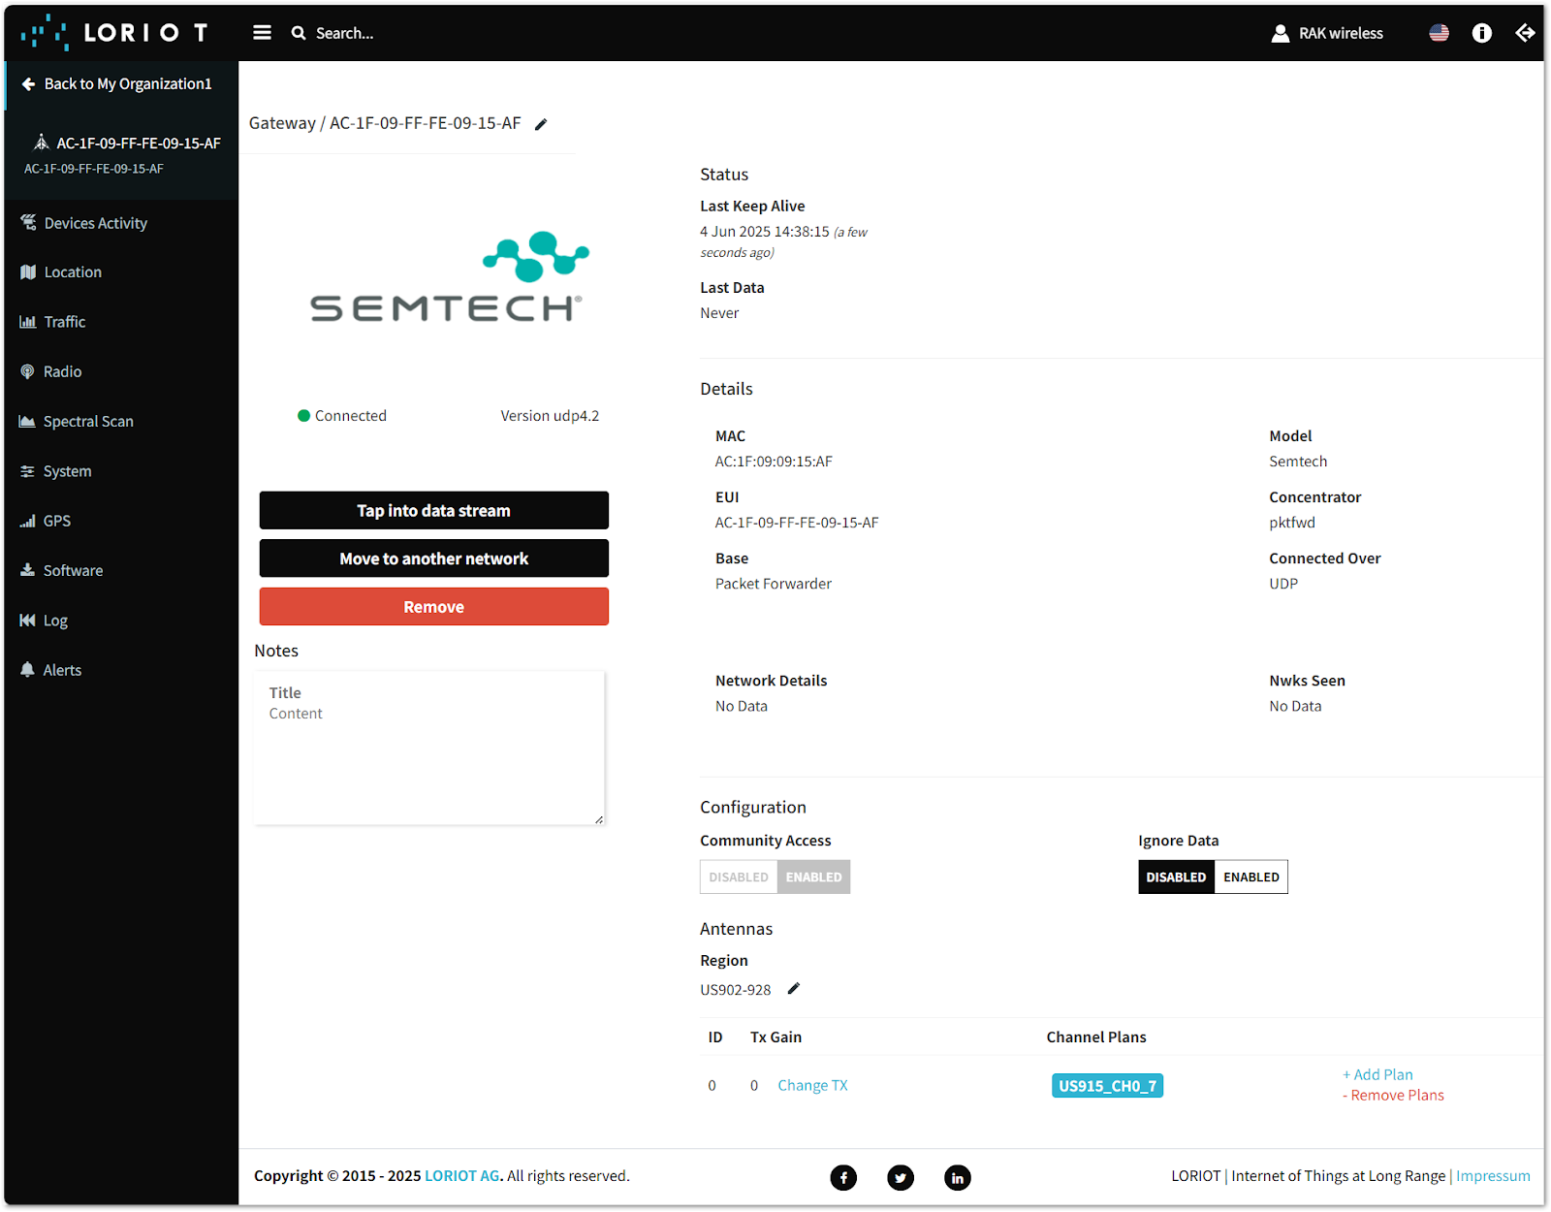Click the 'Version udp4.2' text
Image resolution: width=1551 pixels, height=1212 pixels.
pyautogui.click(x=550, y=416)
